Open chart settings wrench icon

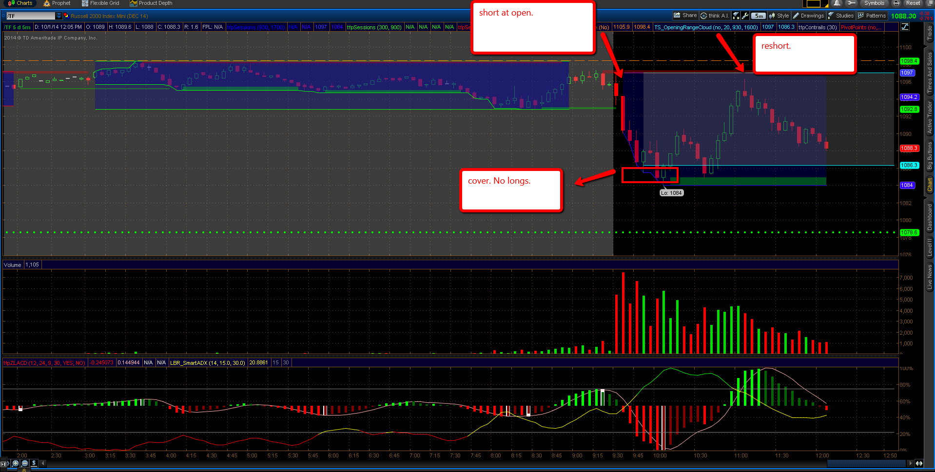[x=745, y=16]
